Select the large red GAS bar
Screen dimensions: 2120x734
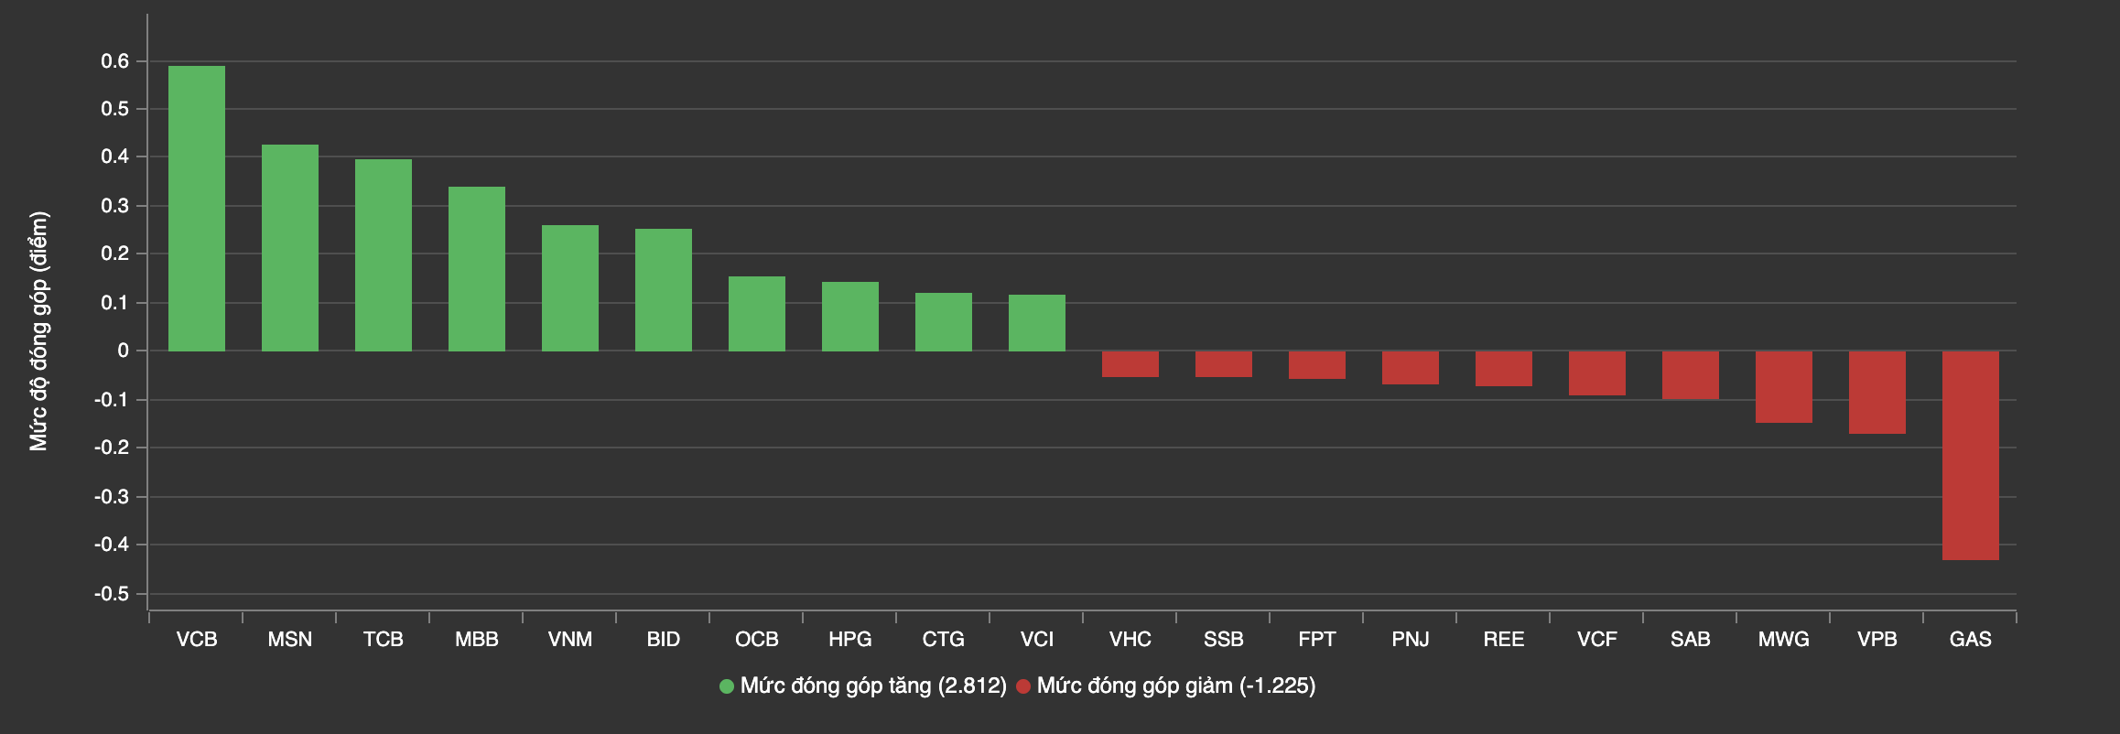point(1971,456)
